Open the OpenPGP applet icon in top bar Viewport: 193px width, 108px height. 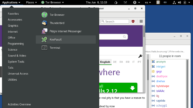[x=165, y=2]
